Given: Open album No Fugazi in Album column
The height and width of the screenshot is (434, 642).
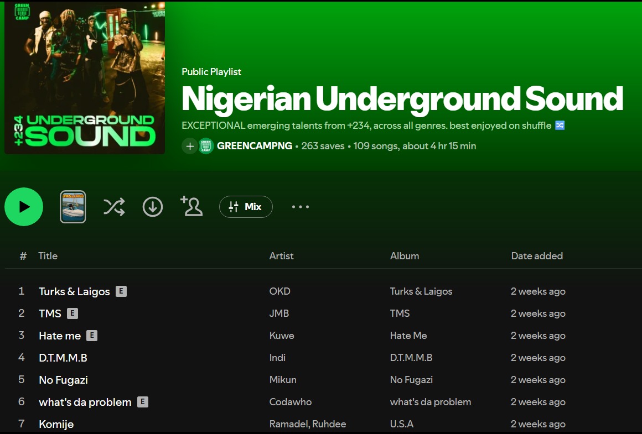Looking at the screenshot, I should [x=411, y=380].
